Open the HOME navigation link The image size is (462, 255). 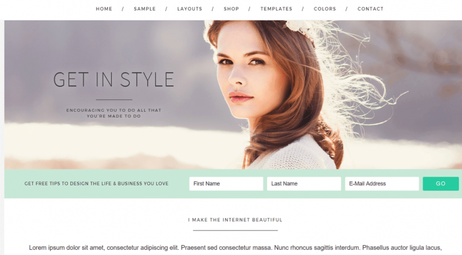[104, 9]
